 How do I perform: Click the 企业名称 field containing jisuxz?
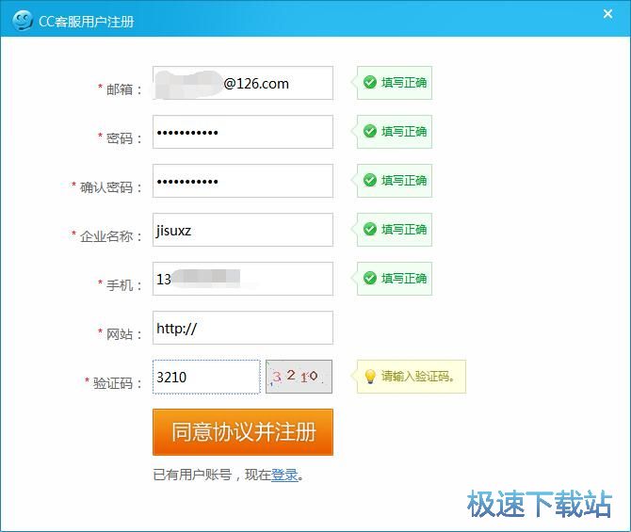click(x=243, y=230)
